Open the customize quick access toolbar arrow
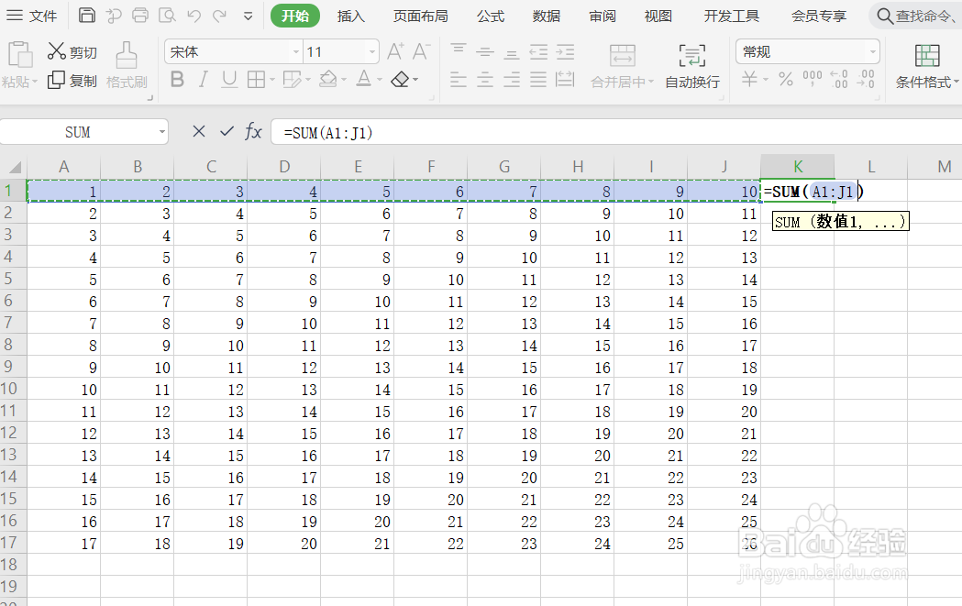 [x=248, y=16]
